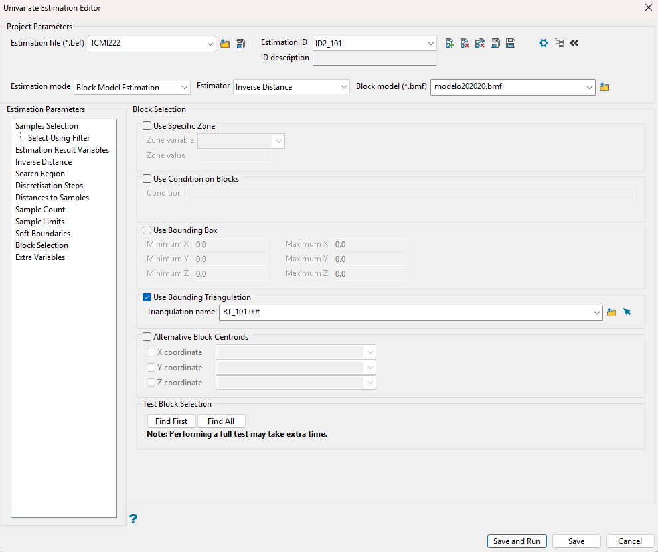The image size is (658, 552).
Task: Select Samples Selection in the parameters list
Action: pos(46,126)
